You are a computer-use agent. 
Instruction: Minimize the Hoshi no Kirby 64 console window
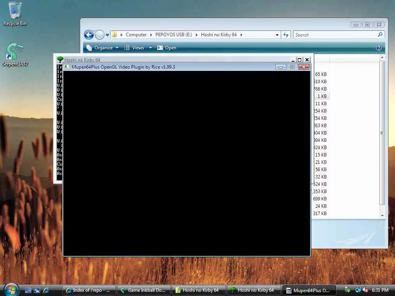pyautogui.click(x=293, y=60)
